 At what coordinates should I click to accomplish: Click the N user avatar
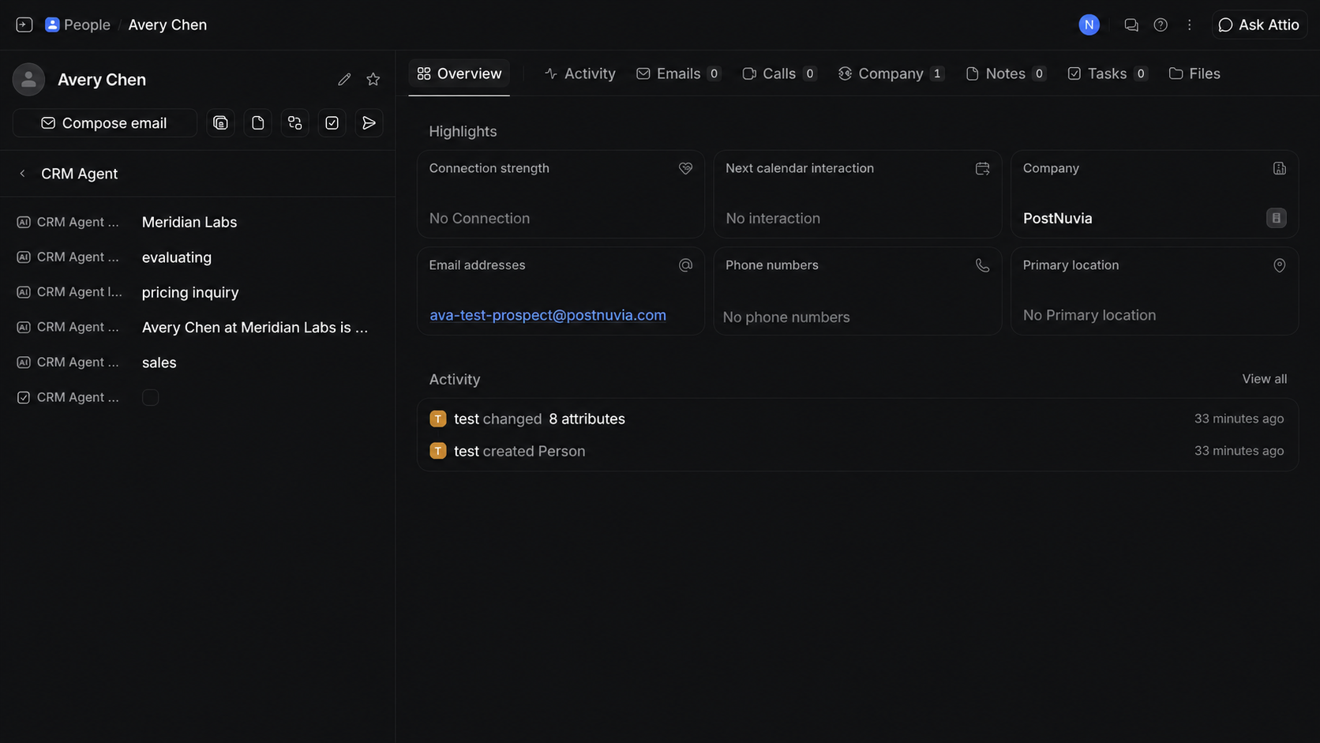click(x=1089, y=24)
